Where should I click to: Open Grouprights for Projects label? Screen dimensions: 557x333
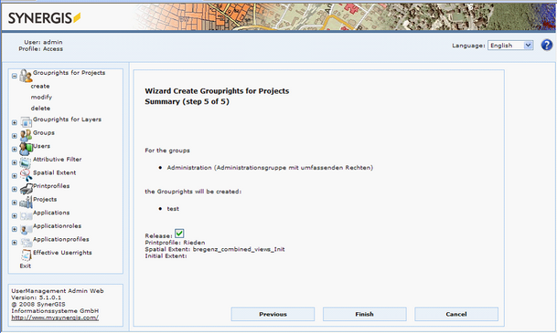point(69,73)
